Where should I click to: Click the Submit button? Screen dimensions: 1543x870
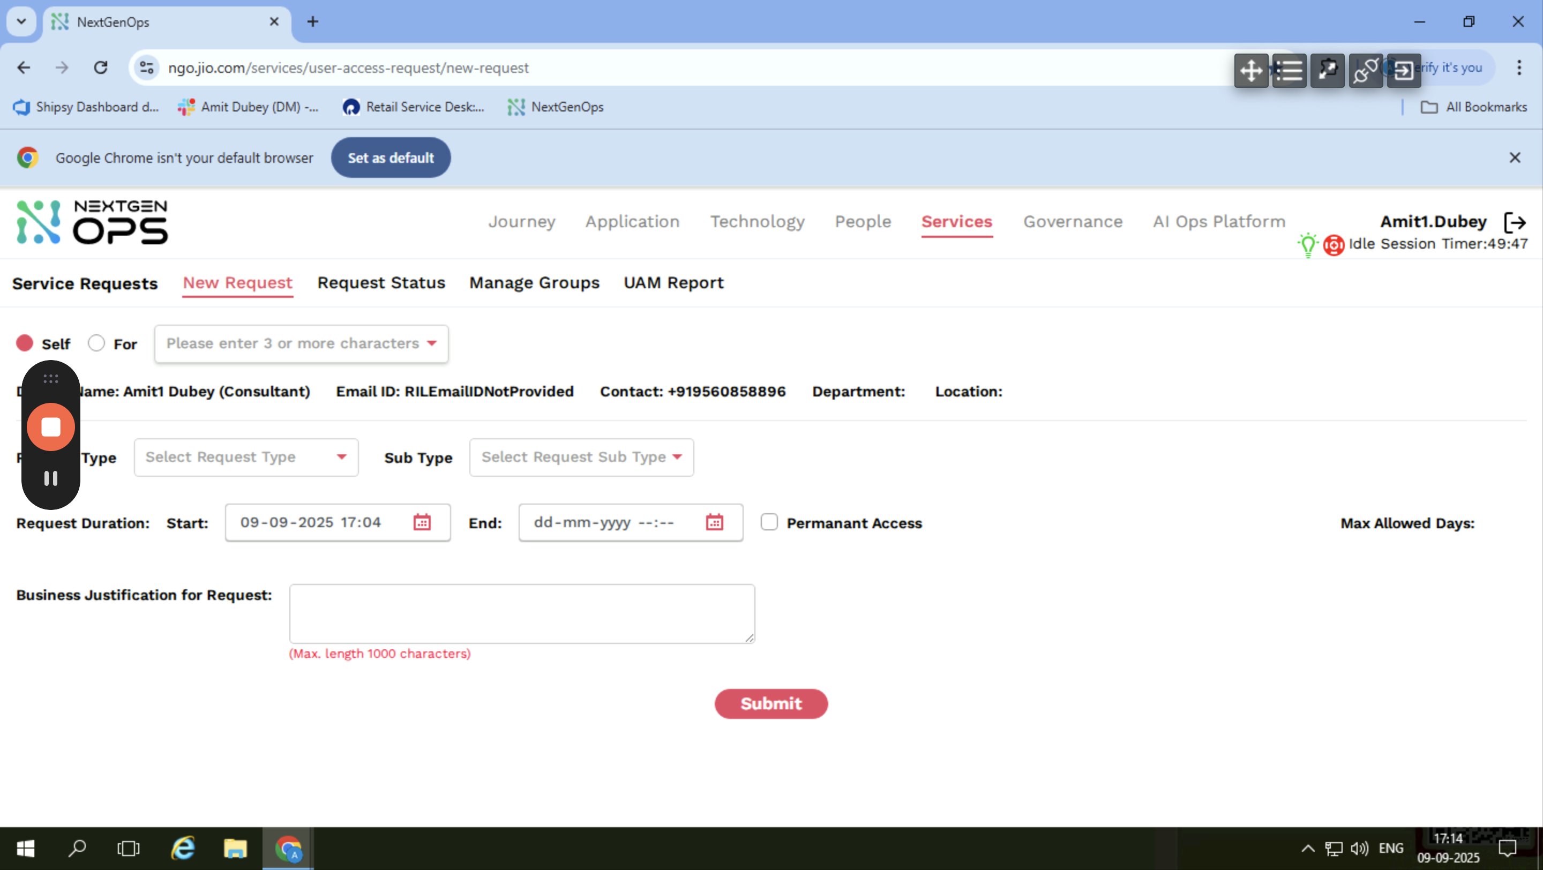pos(771,703)
